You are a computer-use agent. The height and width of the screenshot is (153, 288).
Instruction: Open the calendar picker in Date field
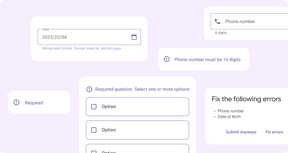tap(134, 37)
